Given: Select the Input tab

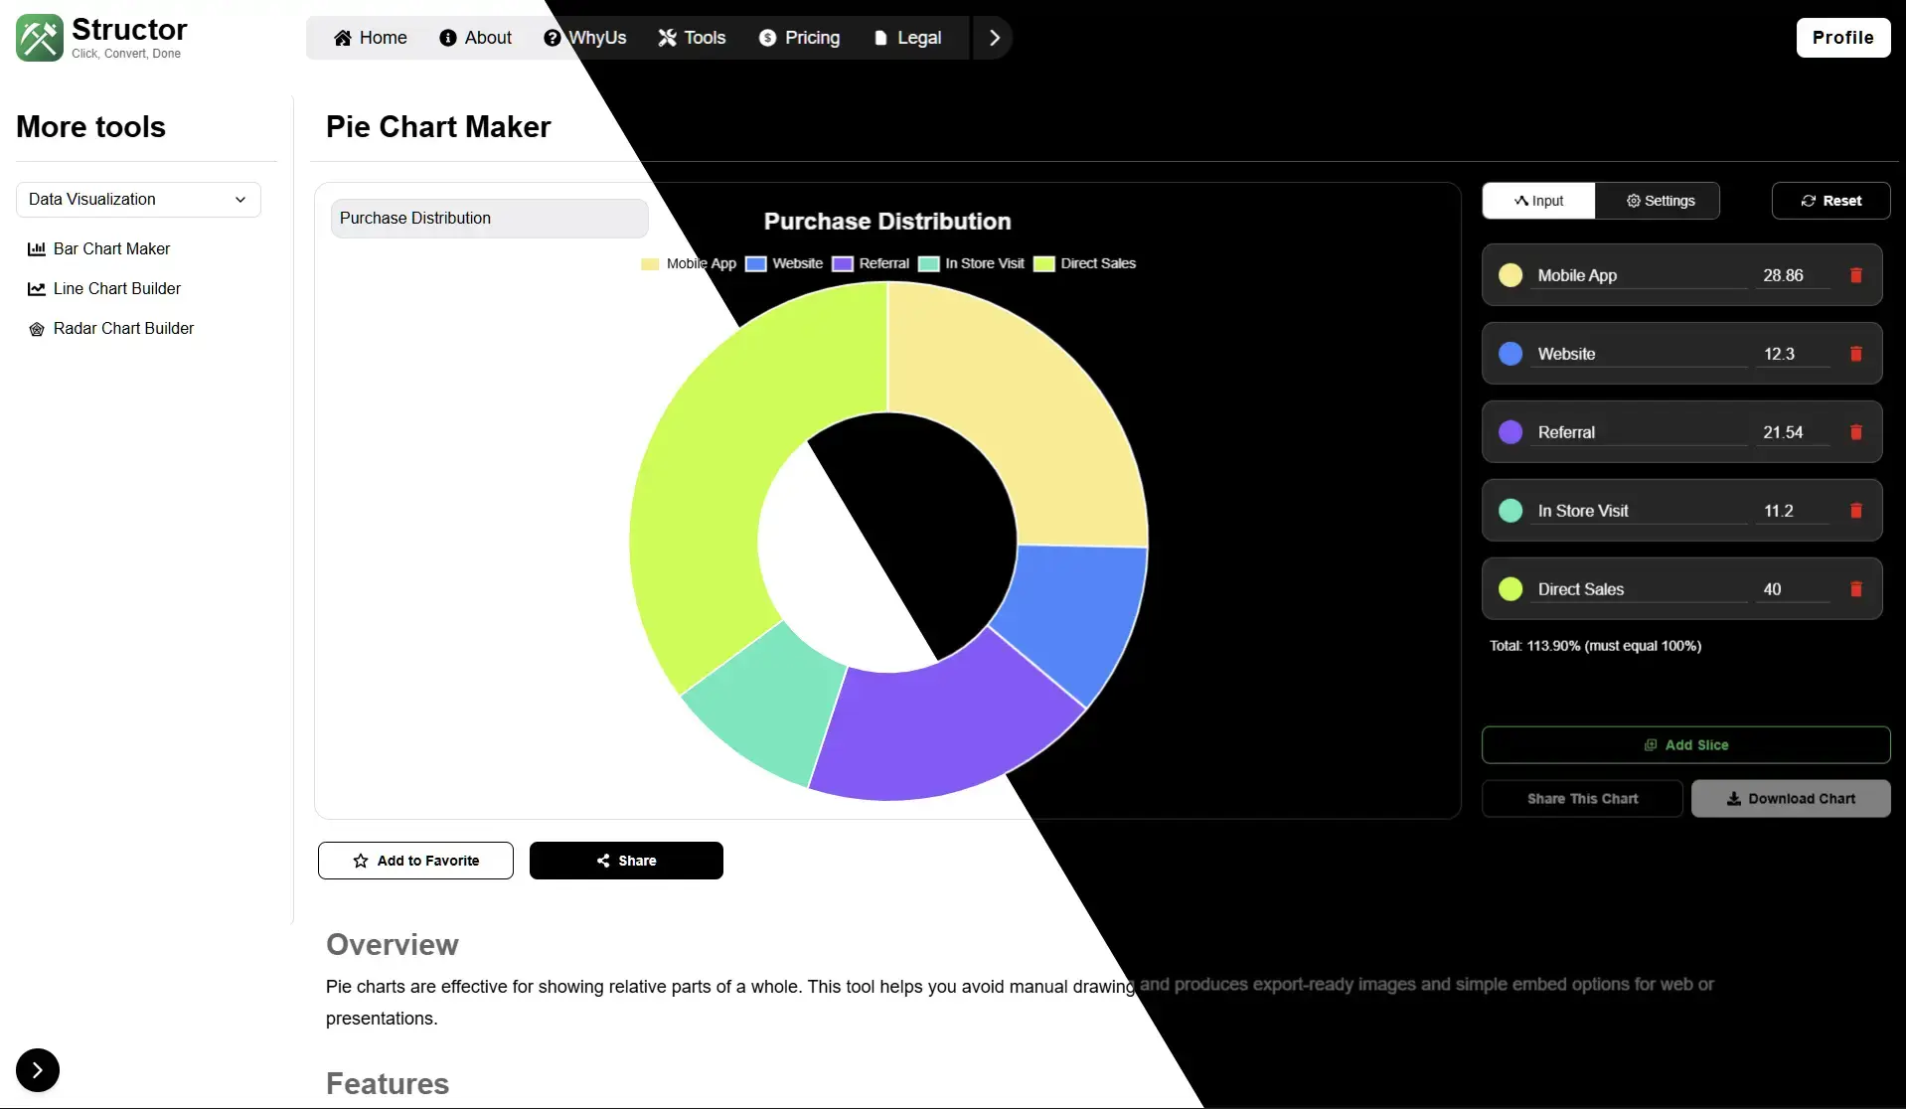Looking at the screenshot, I should 1538,201.
